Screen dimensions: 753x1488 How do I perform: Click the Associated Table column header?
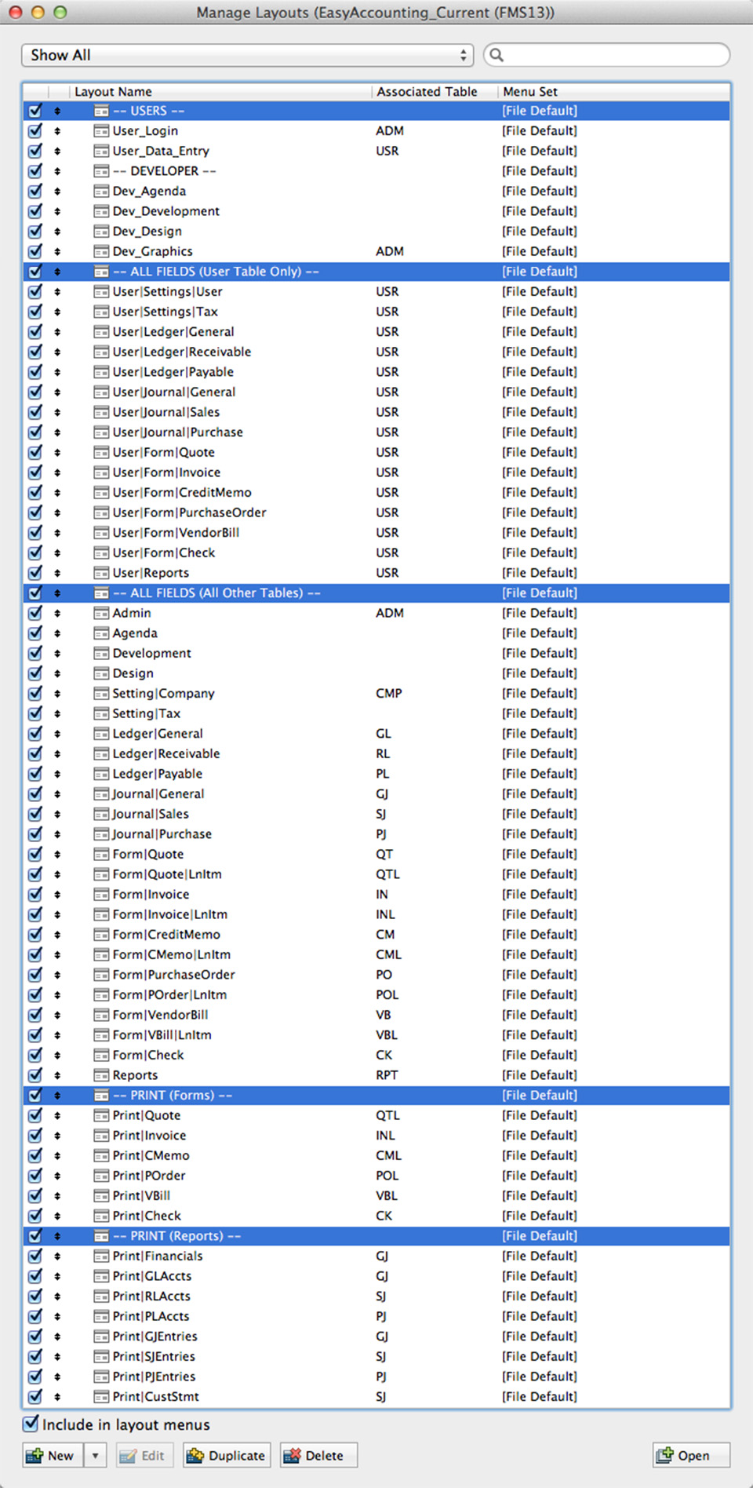[x=435, y=92]
